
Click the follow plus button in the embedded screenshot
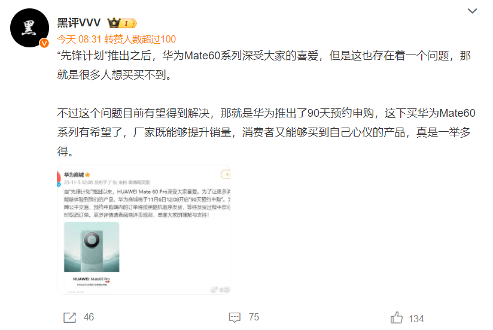226,174
